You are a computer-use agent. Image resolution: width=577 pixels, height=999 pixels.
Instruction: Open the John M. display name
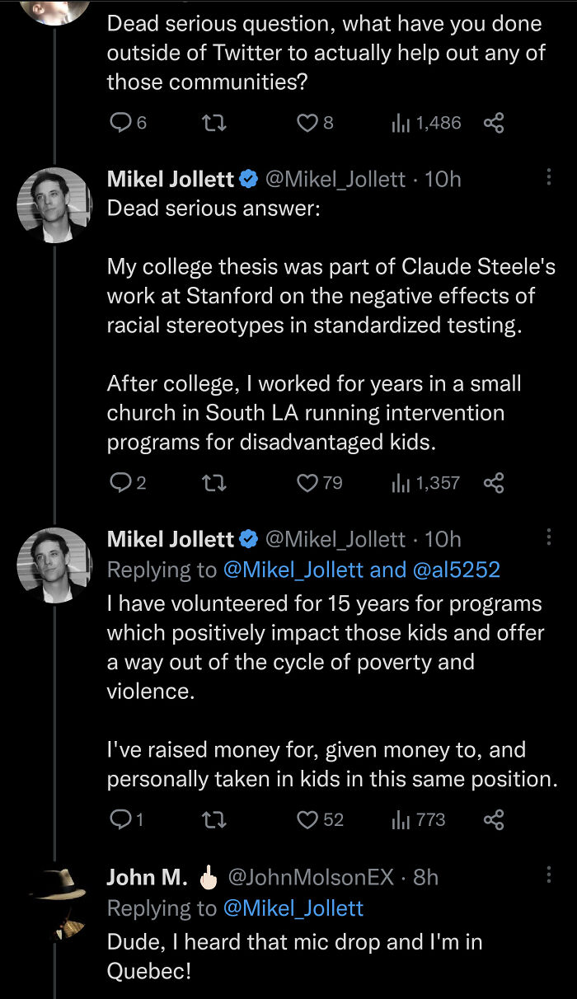tap(147, 878)
